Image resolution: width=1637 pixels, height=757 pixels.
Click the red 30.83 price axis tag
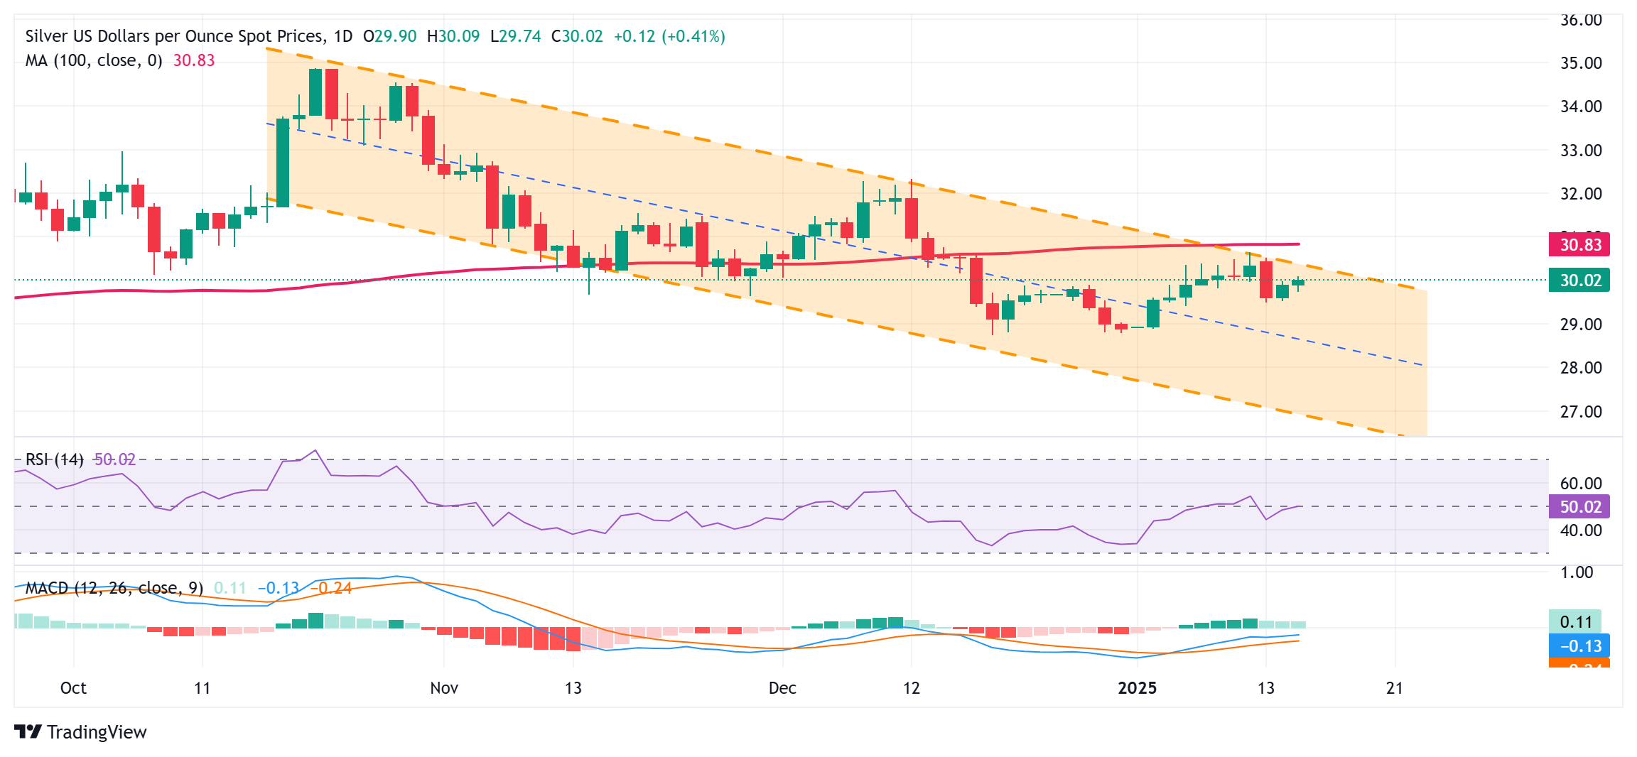pos(1579,245)
